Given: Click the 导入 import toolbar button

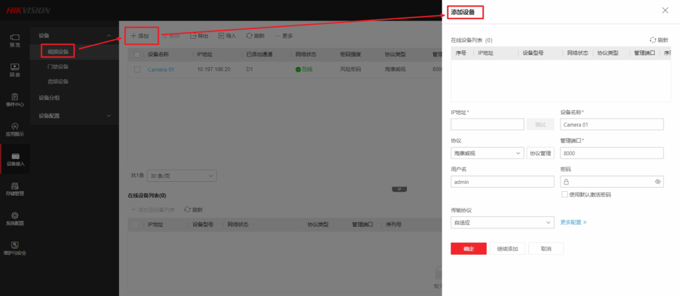Looking at the screenshot, I should (x=227, y=36).
